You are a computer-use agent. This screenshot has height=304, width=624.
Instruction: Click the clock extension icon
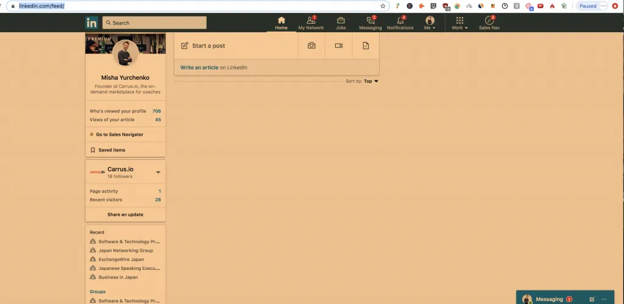pyautogui.click(x=505, y=6)
